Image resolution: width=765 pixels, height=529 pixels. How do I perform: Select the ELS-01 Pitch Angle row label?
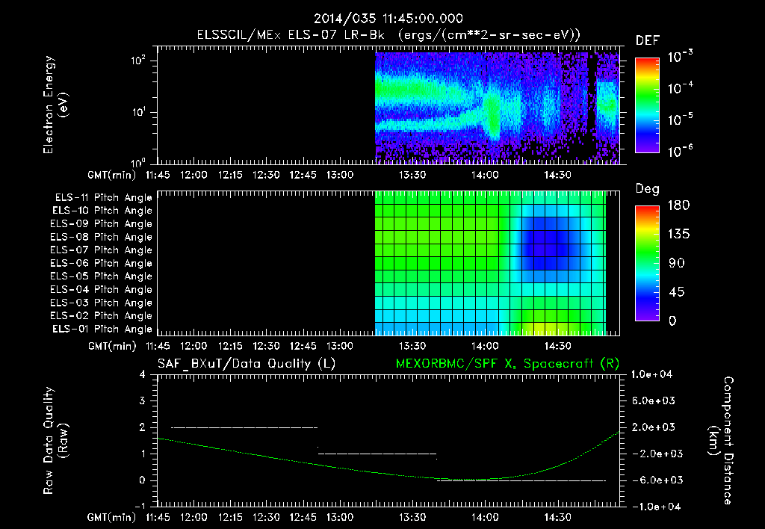102,329
